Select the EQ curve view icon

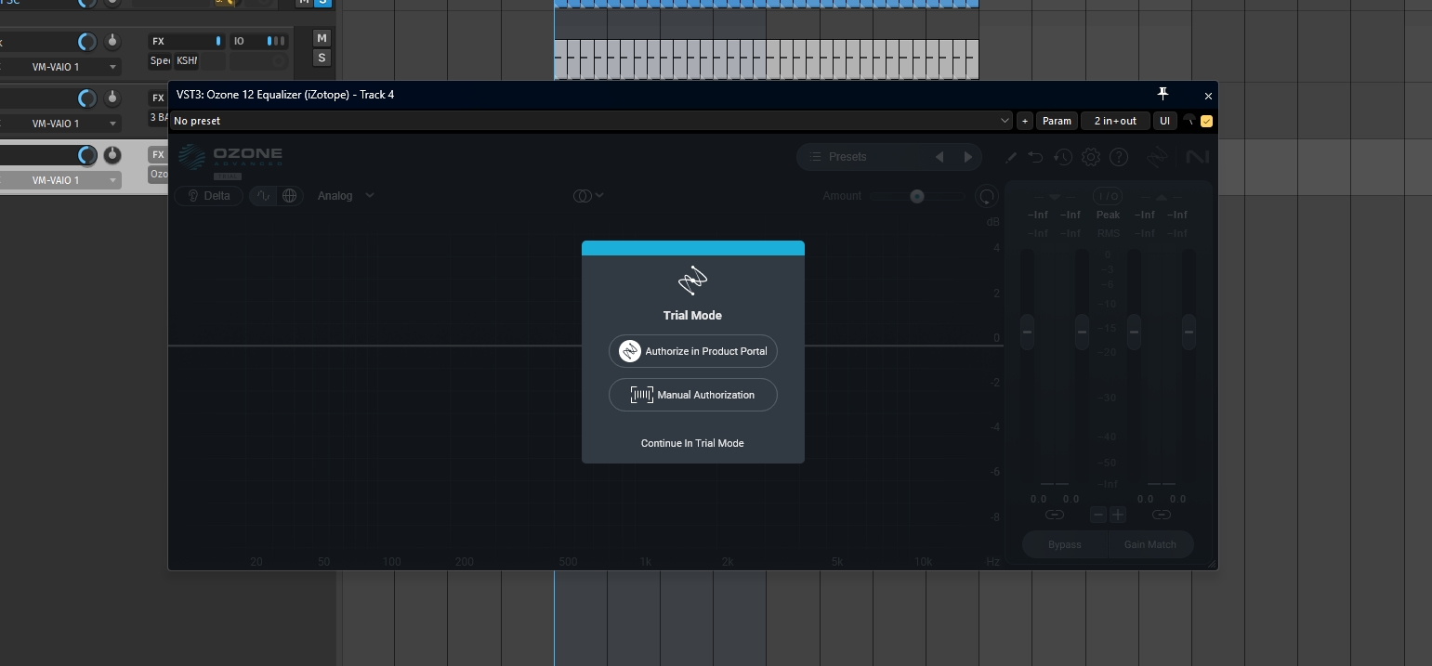coord(264,196)
